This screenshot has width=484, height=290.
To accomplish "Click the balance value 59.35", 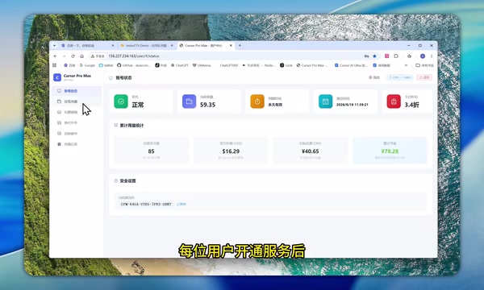I will click(208, 105).
